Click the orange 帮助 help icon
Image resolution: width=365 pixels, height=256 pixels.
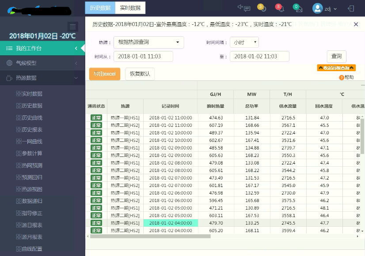pos(342,77)
